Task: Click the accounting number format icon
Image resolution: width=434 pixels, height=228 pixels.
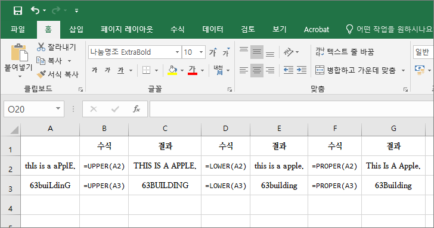Action: pyautogui.click(x=420, y=70)
